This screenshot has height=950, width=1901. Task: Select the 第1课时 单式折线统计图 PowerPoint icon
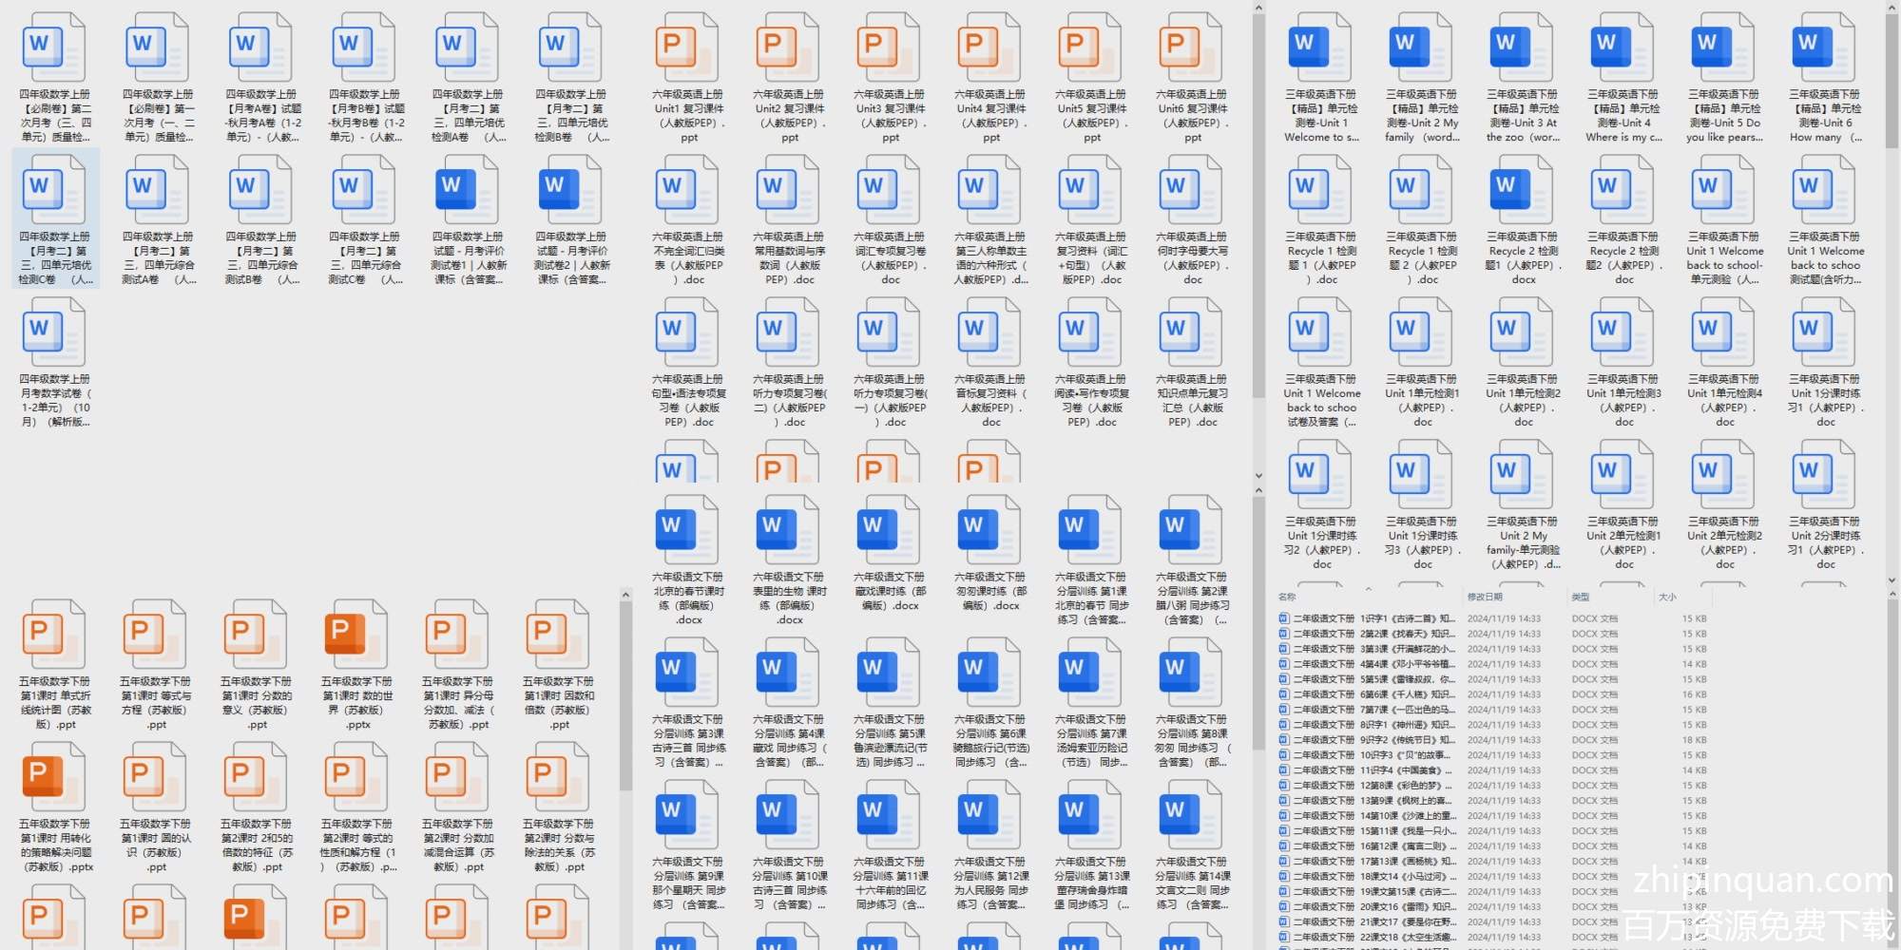coord(55,635)
